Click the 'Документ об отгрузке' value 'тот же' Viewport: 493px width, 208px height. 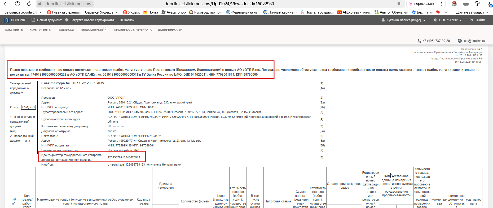(x=112, y=131)
